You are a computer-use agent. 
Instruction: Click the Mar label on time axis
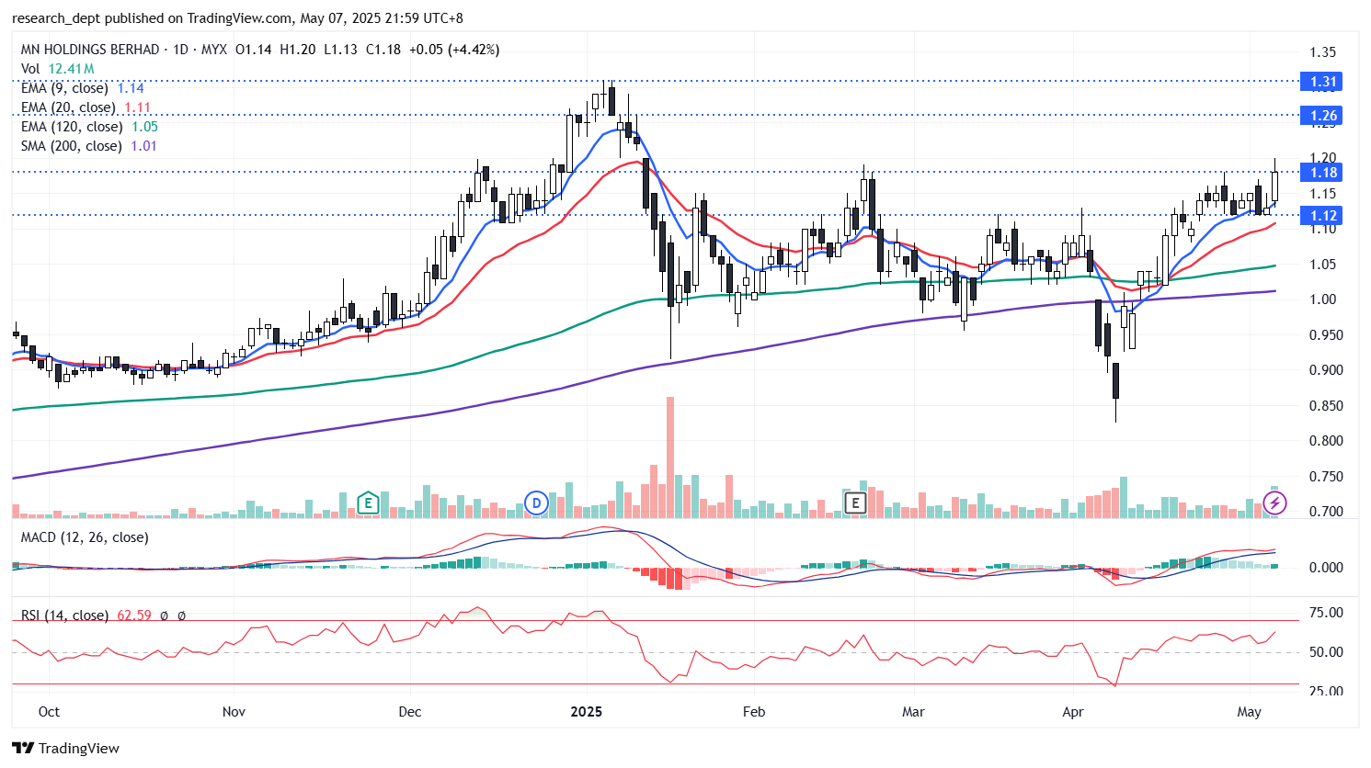click(913, 712)
